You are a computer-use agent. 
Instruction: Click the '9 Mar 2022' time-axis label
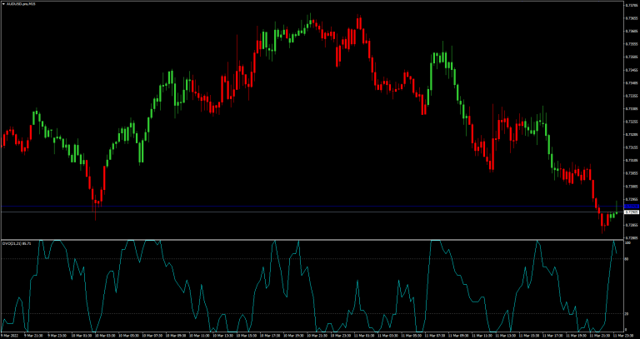[7, 336]
